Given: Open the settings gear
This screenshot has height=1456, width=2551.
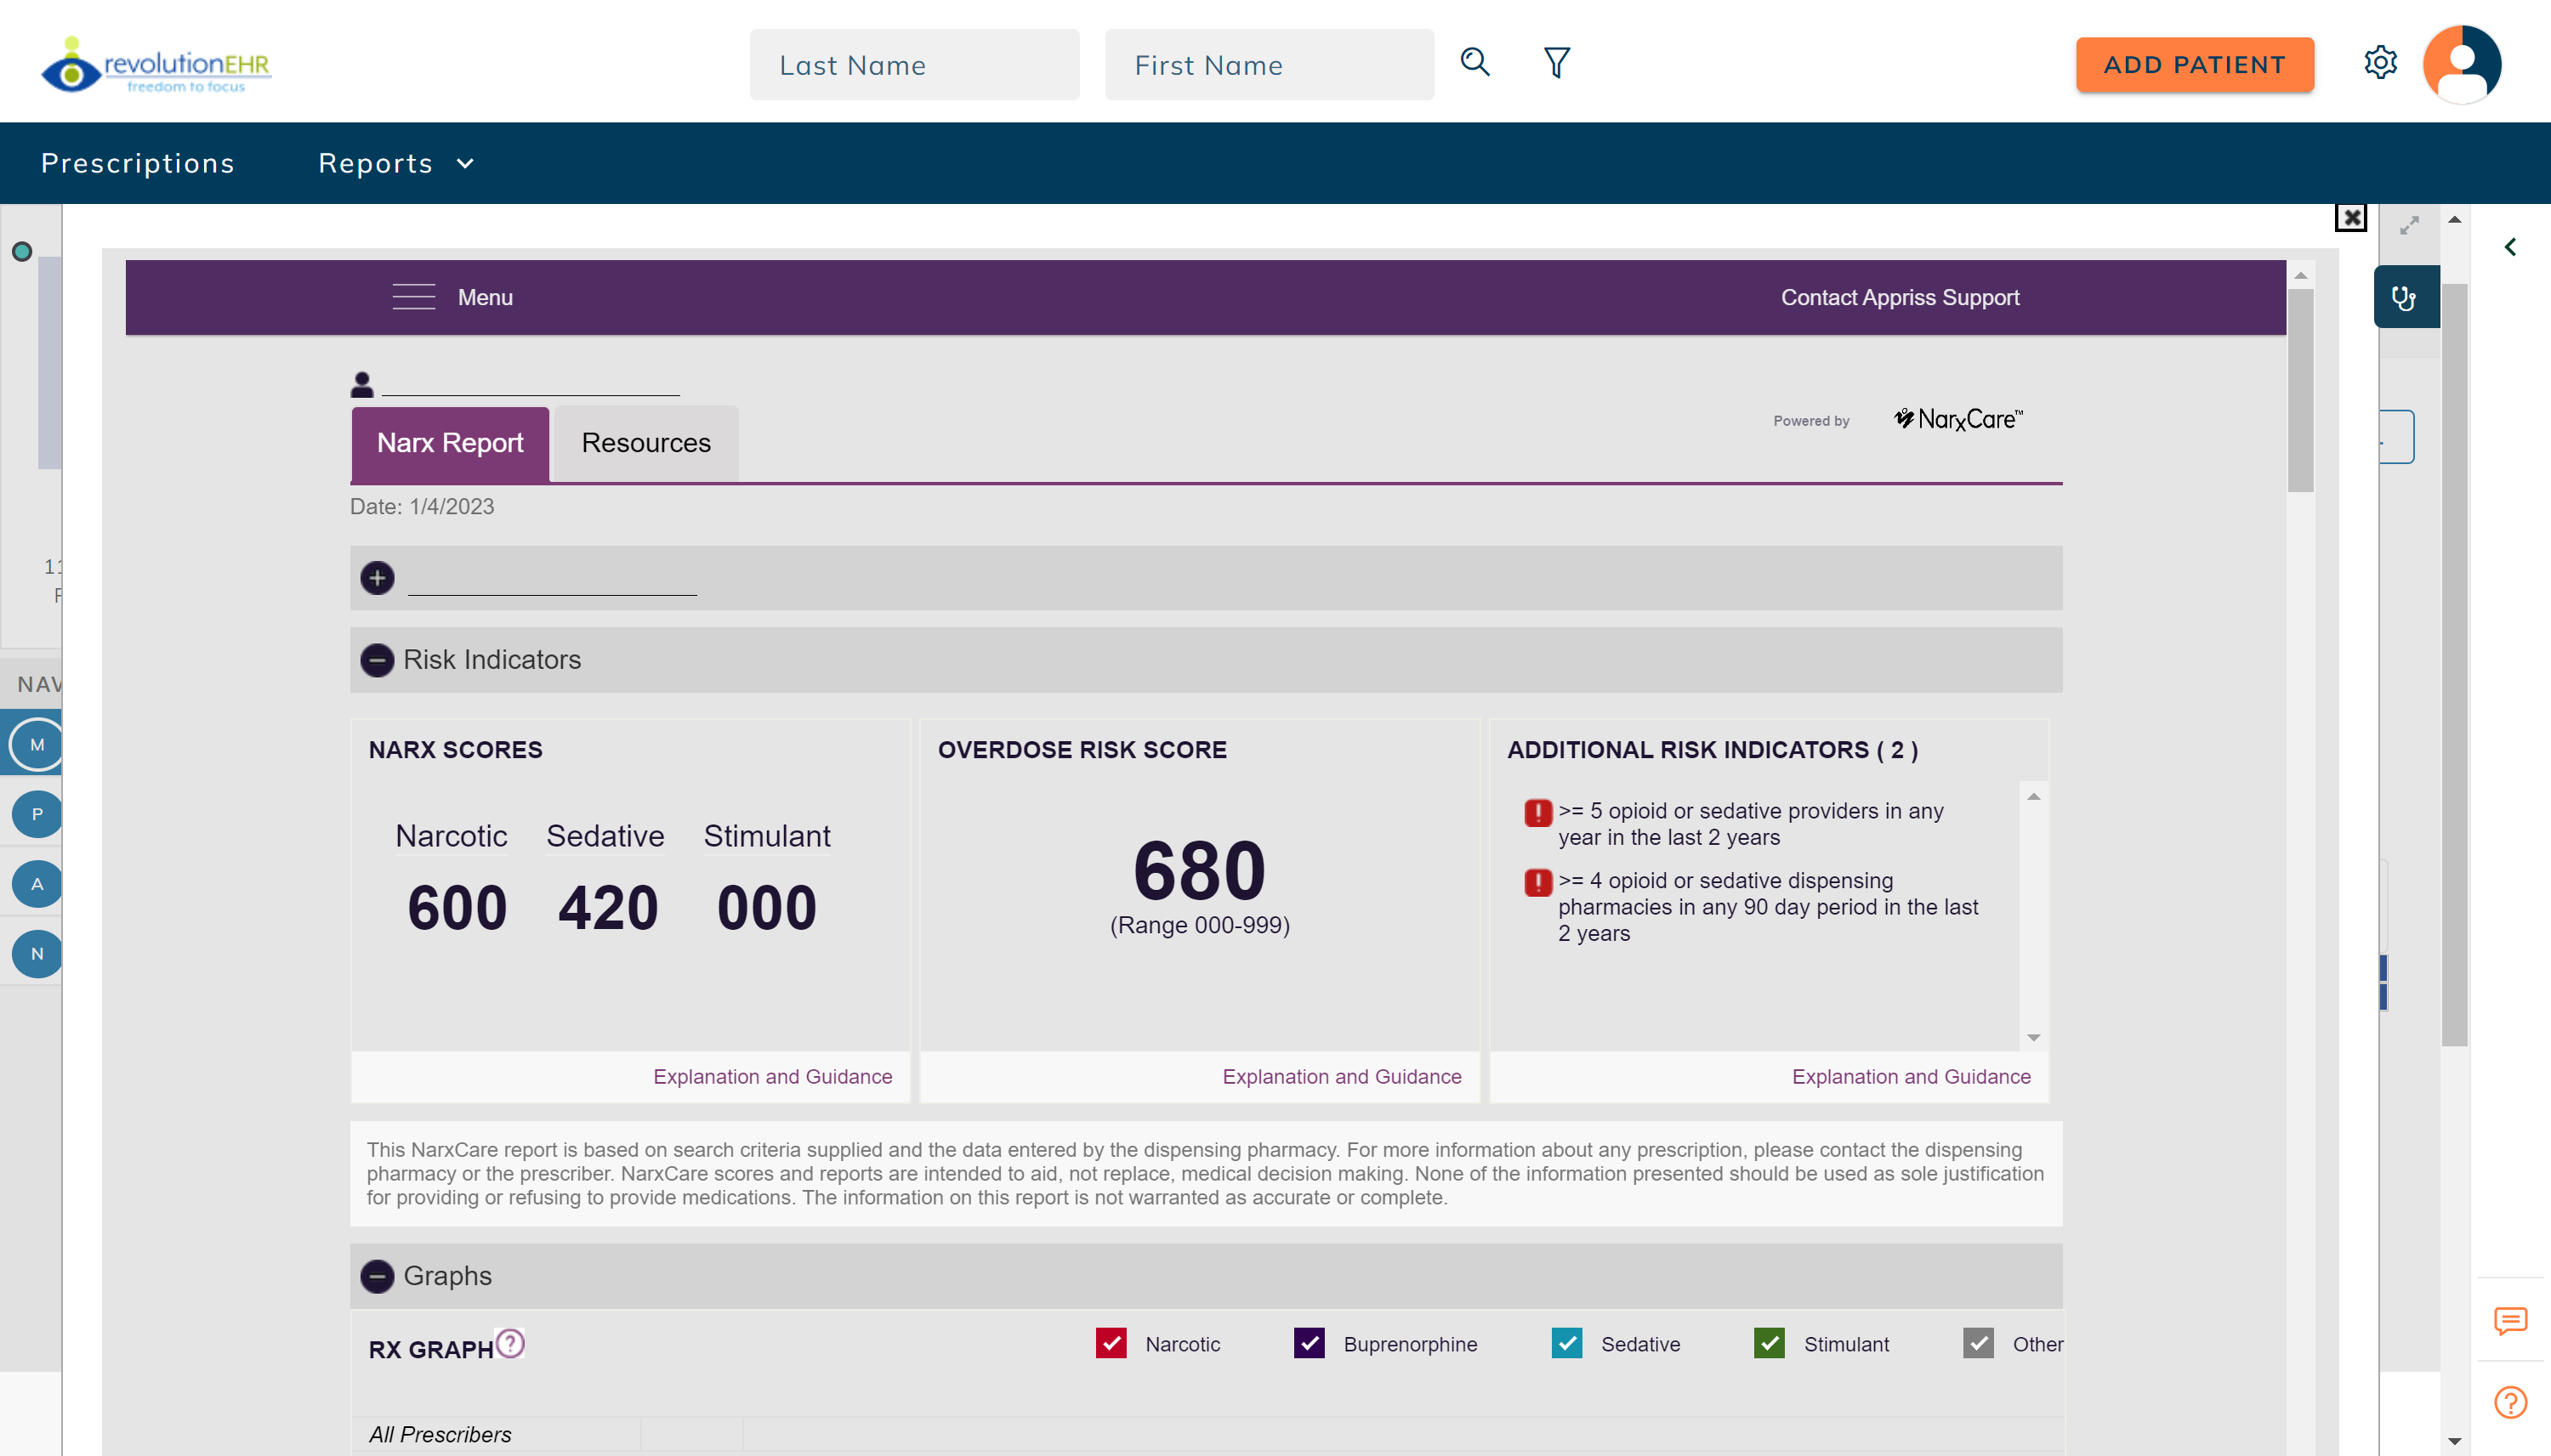Looking at the screenshot, I should point(2382,62).
